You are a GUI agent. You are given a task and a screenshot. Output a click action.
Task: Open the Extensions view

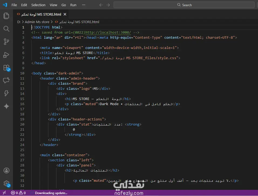point(6,68)
